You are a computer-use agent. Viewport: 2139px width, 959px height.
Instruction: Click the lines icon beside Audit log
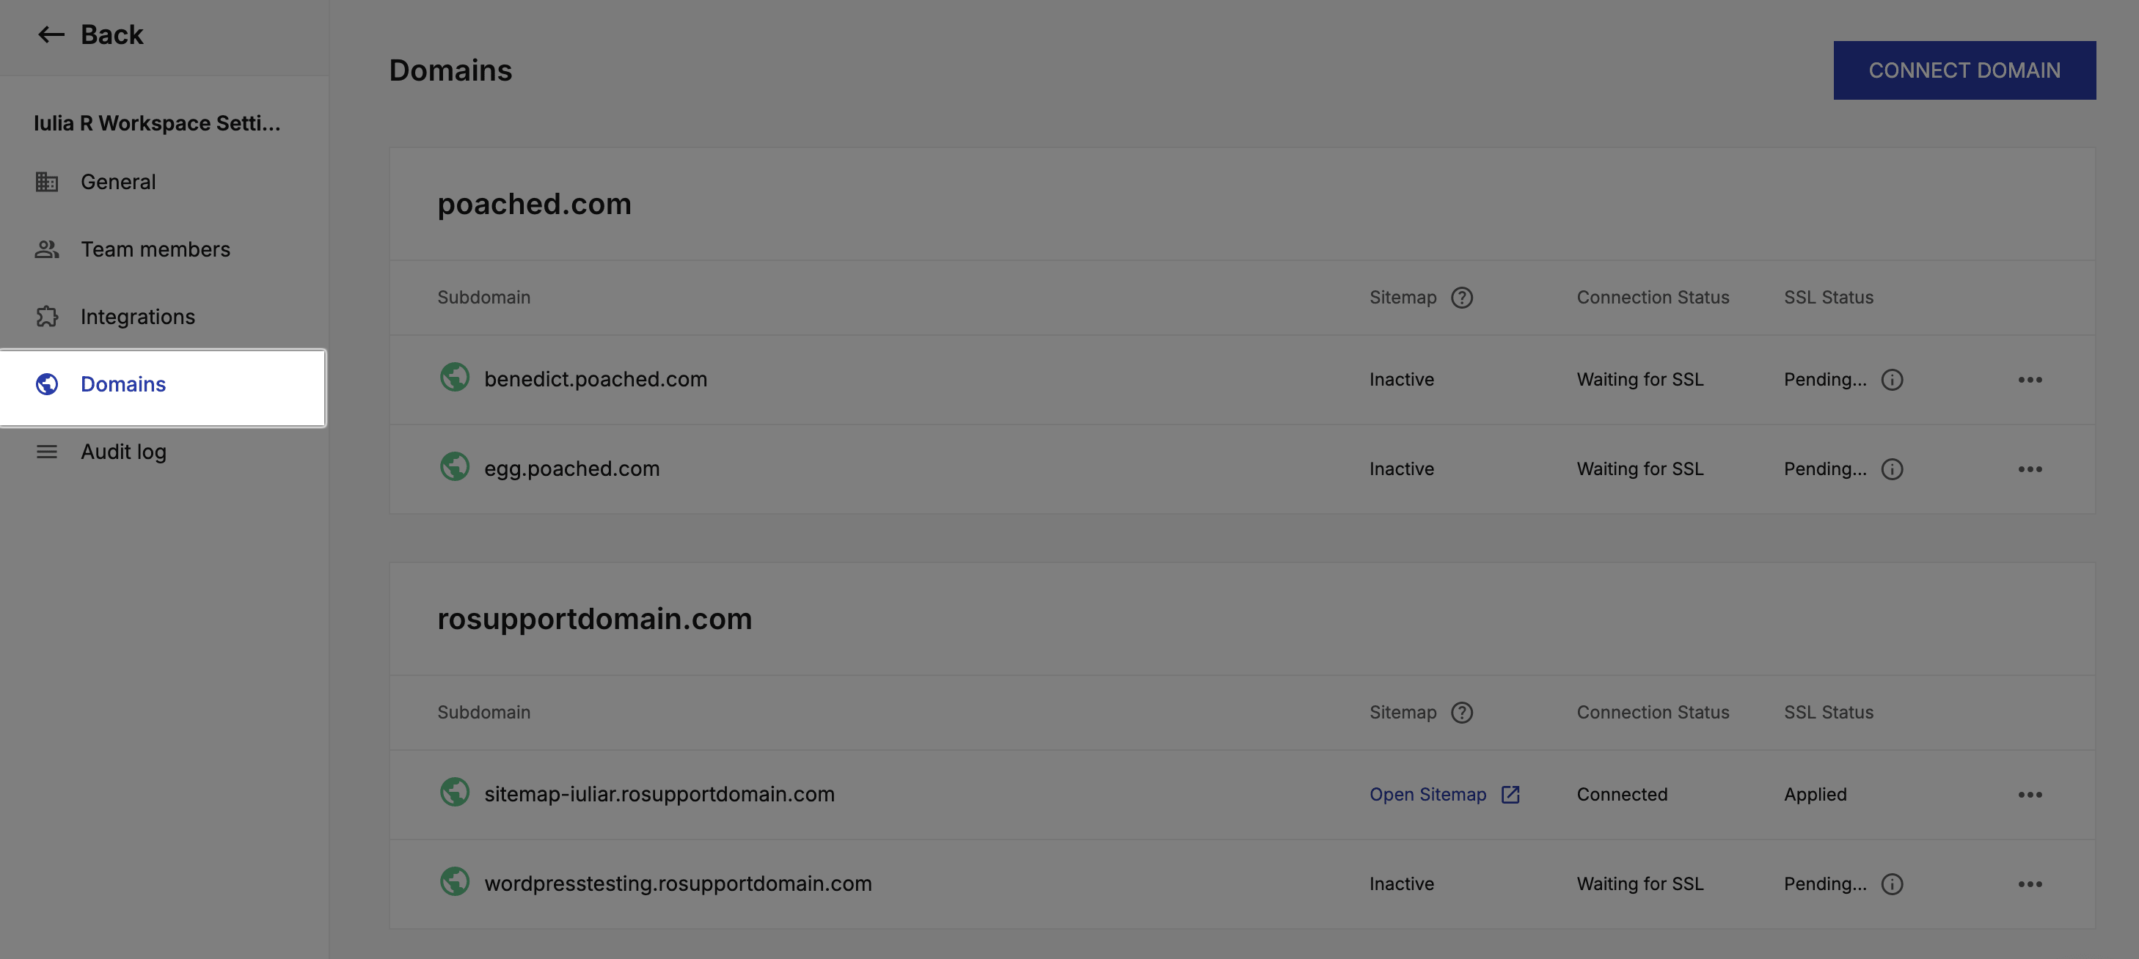coord(48,451)
